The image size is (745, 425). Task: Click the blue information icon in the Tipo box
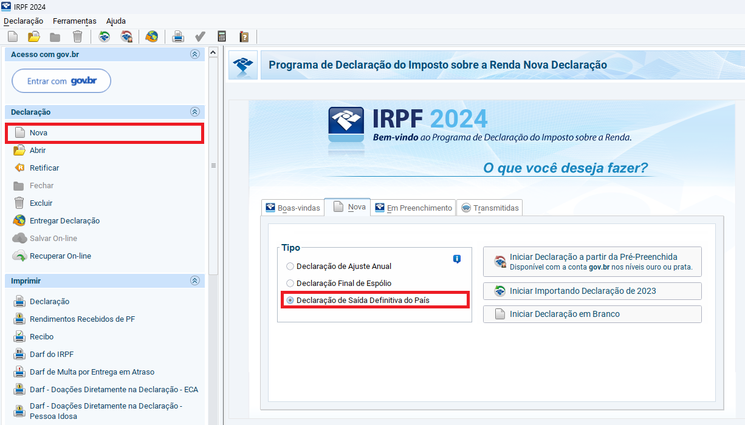tap(457, 259)
